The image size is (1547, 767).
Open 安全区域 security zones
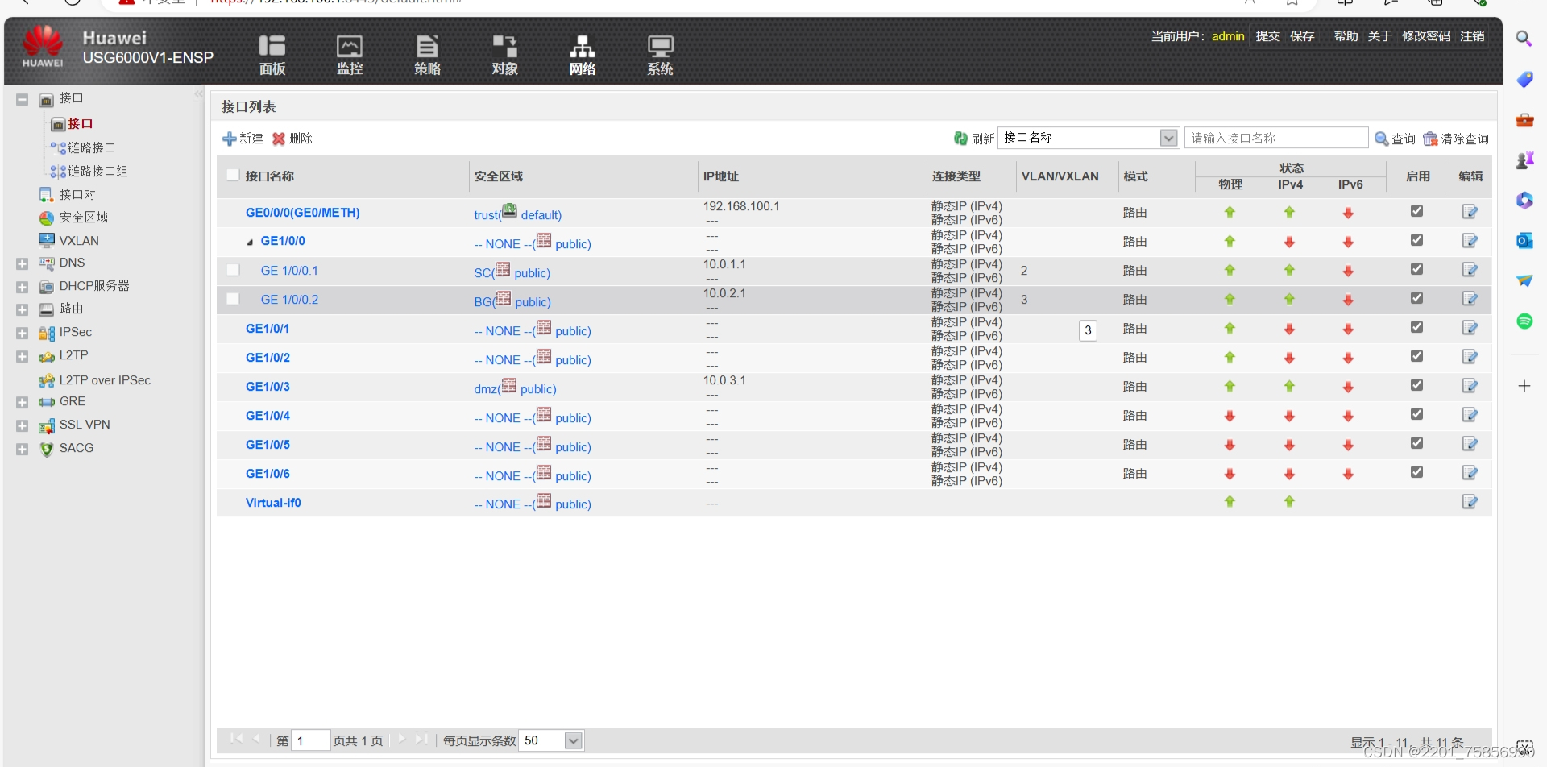83,217
